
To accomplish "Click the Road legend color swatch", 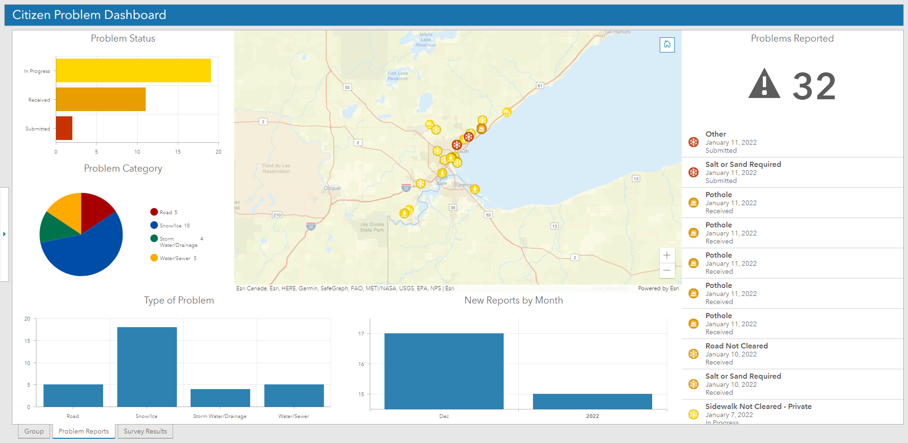I will pyautogui.click(x=154, y=212).
